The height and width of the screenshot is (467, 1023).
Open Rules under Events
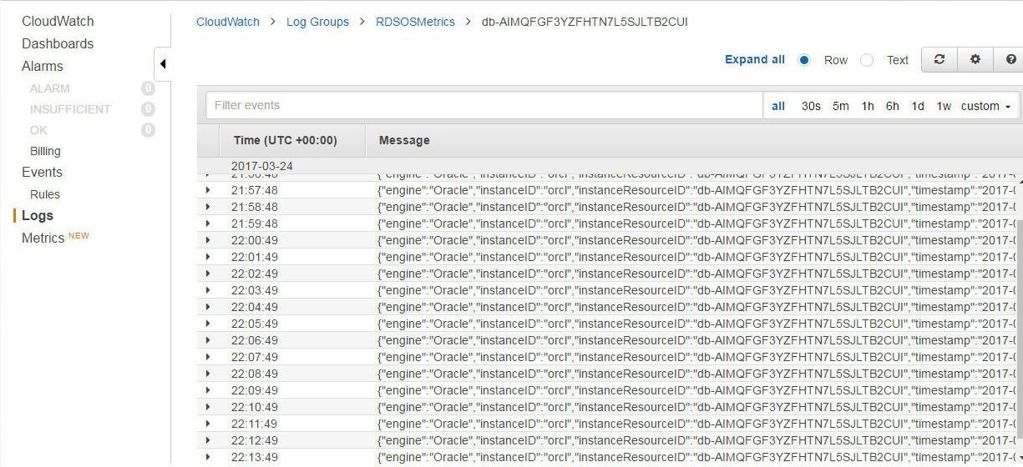point(45,194)
